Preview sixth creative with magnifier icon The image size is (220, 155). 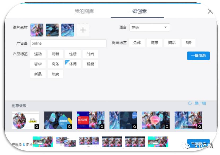pyautogui.click(x=200, y=127)
